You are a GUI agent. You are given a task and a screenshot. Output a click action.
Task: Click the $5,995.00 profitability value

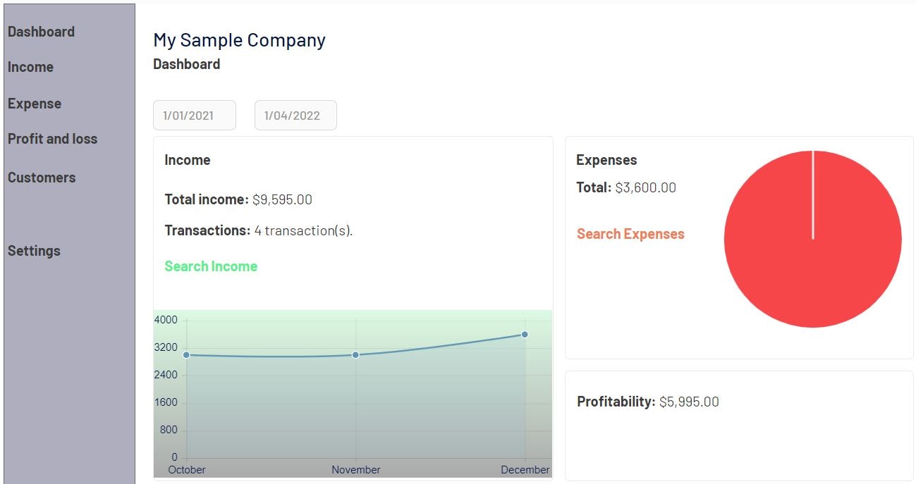point(689,402)
